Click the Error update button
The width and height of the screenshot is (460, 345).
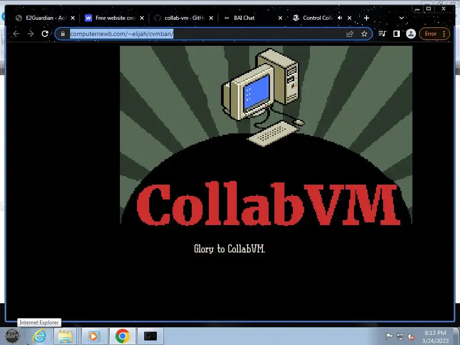[431, 34]
